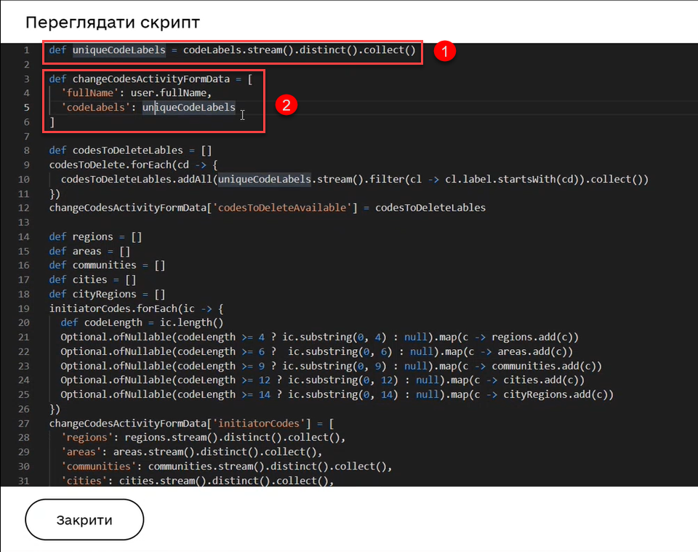Viewport: 698px width, 552px height.
Task: Click 'communities.add(c)' on line 23
Action: (547, 366)
